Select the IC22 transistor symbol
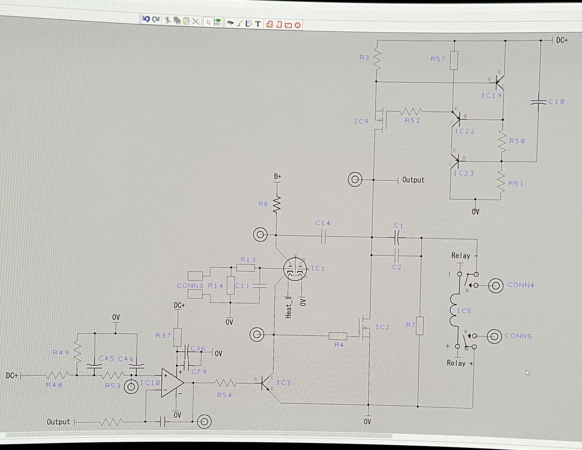This screenshot has width=582, height=450. click(x=456, y=119)
